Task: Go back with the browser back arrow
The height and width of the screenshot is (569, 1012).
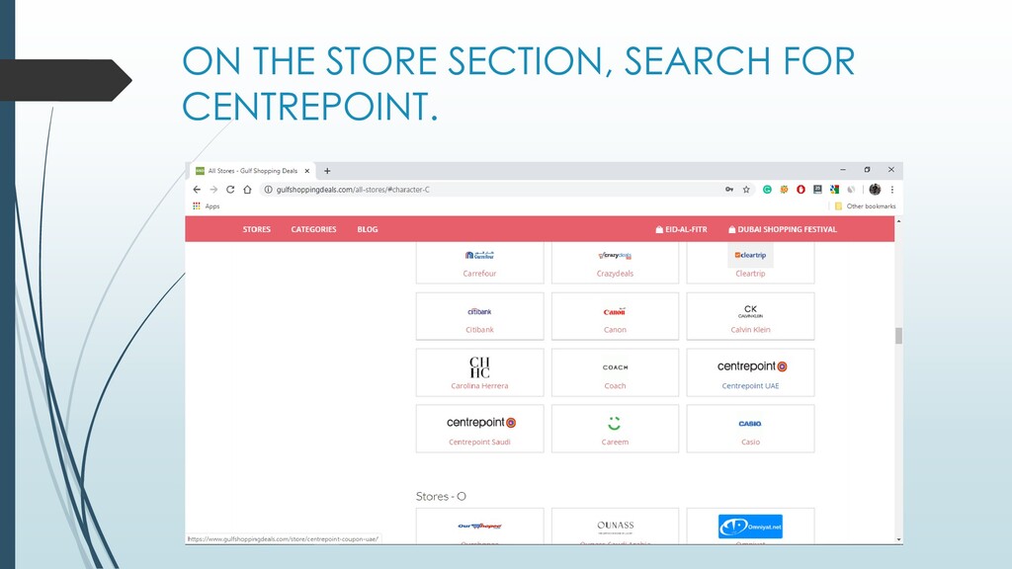Action: click(x=197, y=190)
